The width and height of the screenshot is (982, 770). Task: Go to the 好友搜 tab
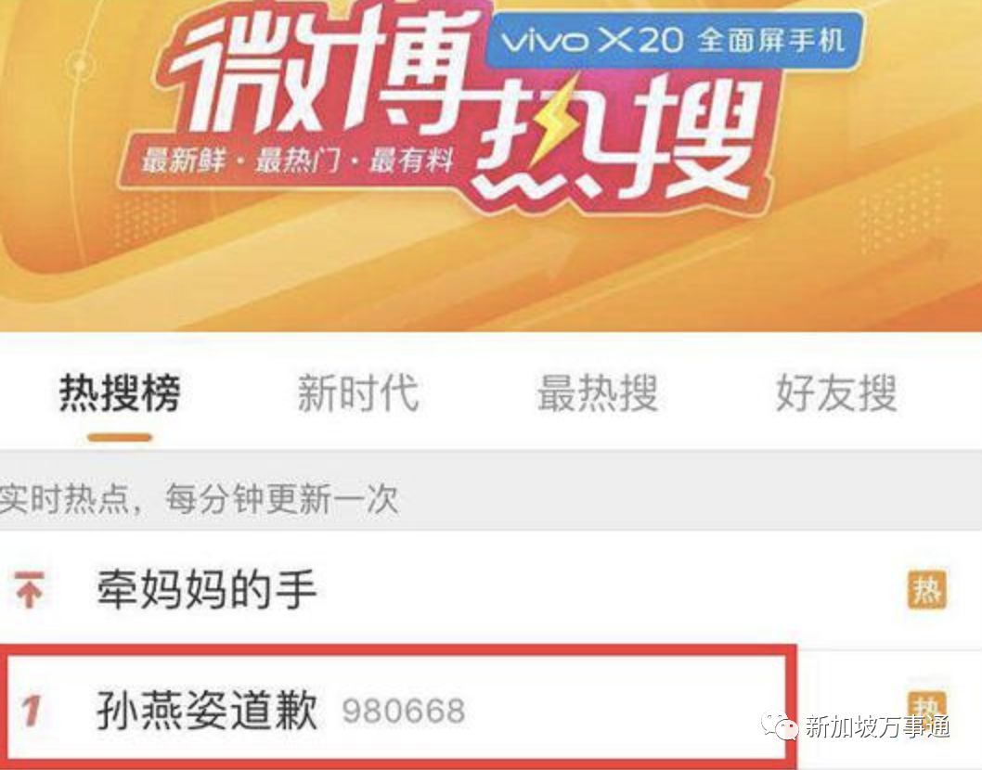tap(836, 393)
